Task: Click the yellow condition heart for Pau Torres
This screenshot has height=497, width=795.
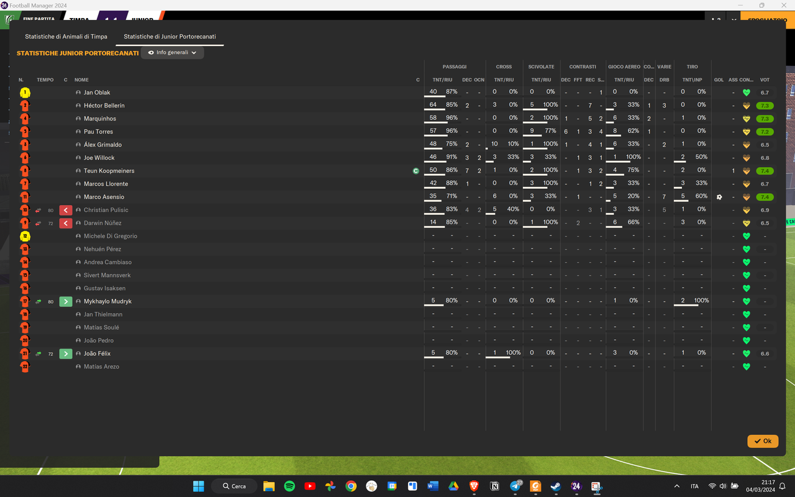Action: pos(747,132)
